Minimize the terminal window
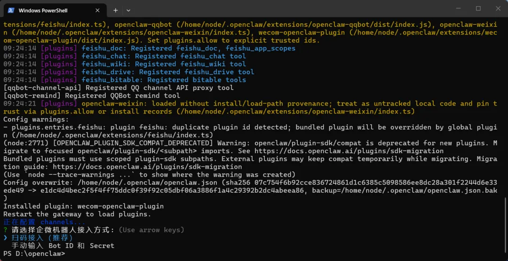This screenshot has width=508, height=261. click(x=457, y=8)
